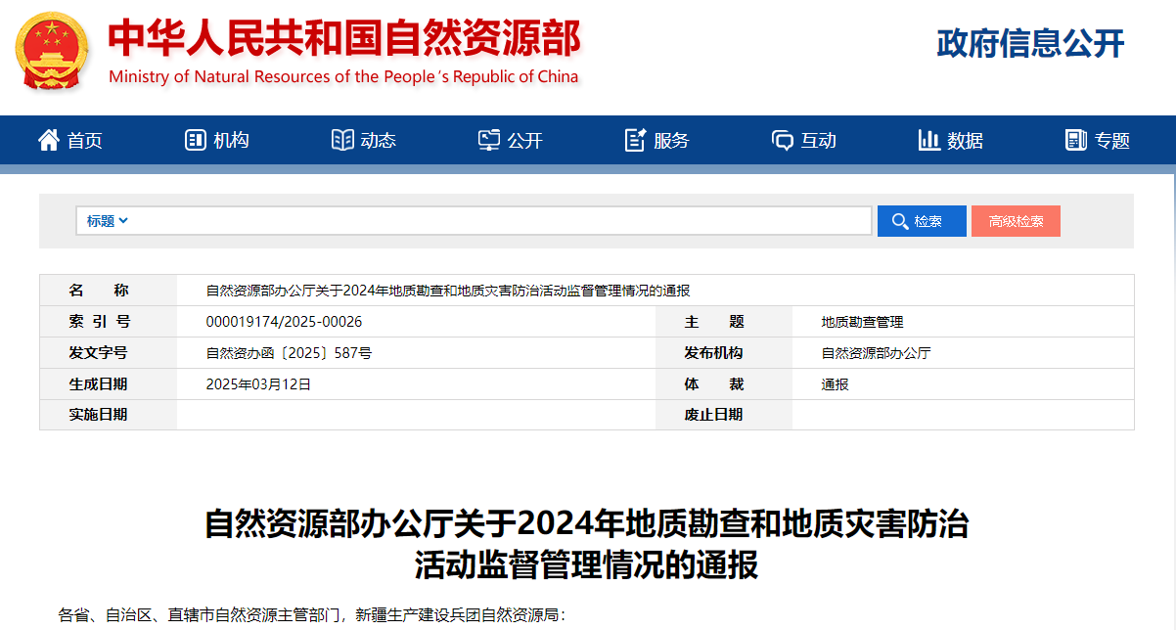
Task: Select document number 自然资办函〔2025〕587号
Action: (289, 353)
